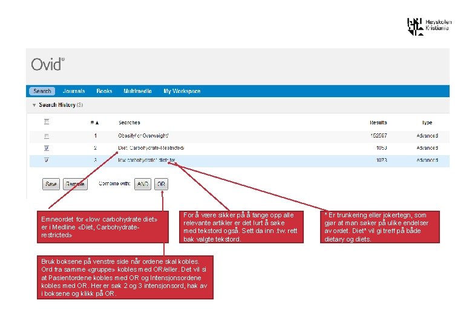The width and height of the screenshot is (472, 326).
Task: Check the box for search 1 Obesity
Action: [x=47, y=136]
